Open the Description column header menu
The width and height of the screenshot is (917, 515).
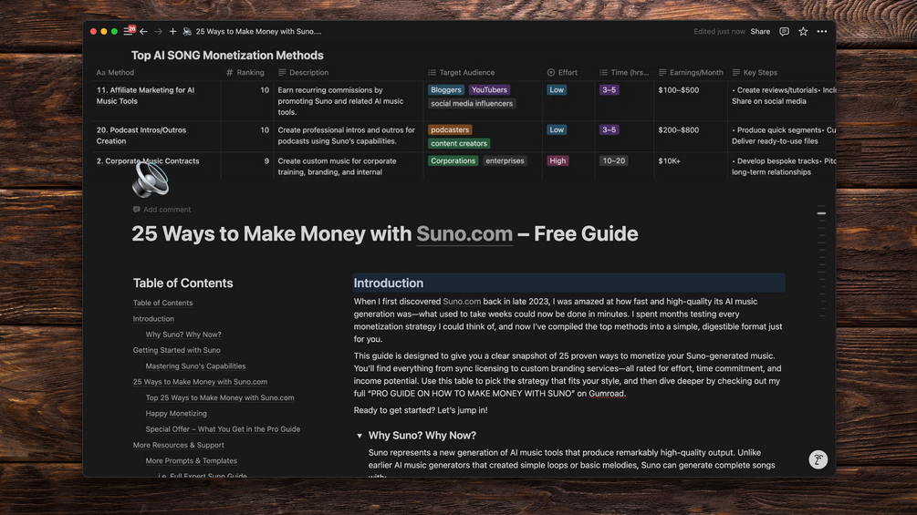[303, 72]
